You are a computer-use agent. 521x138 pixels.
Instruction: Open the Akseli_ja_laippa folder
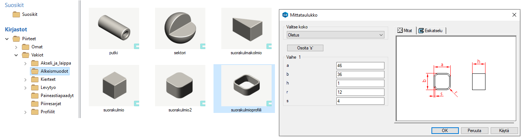[x=51, y=63]
